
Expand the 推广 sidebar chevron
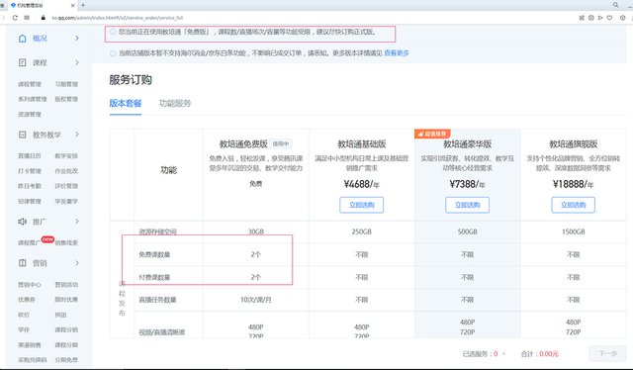coord(77,222)
